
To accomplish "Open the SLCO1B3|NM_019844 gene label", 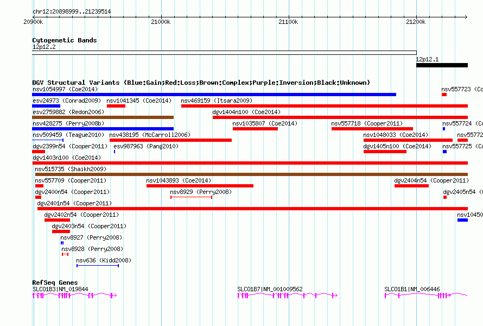I will (60, 289).
